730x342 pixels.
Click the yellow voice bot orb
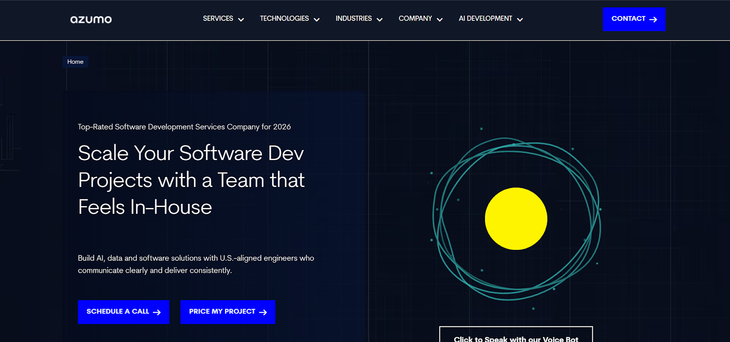(516, 218)
